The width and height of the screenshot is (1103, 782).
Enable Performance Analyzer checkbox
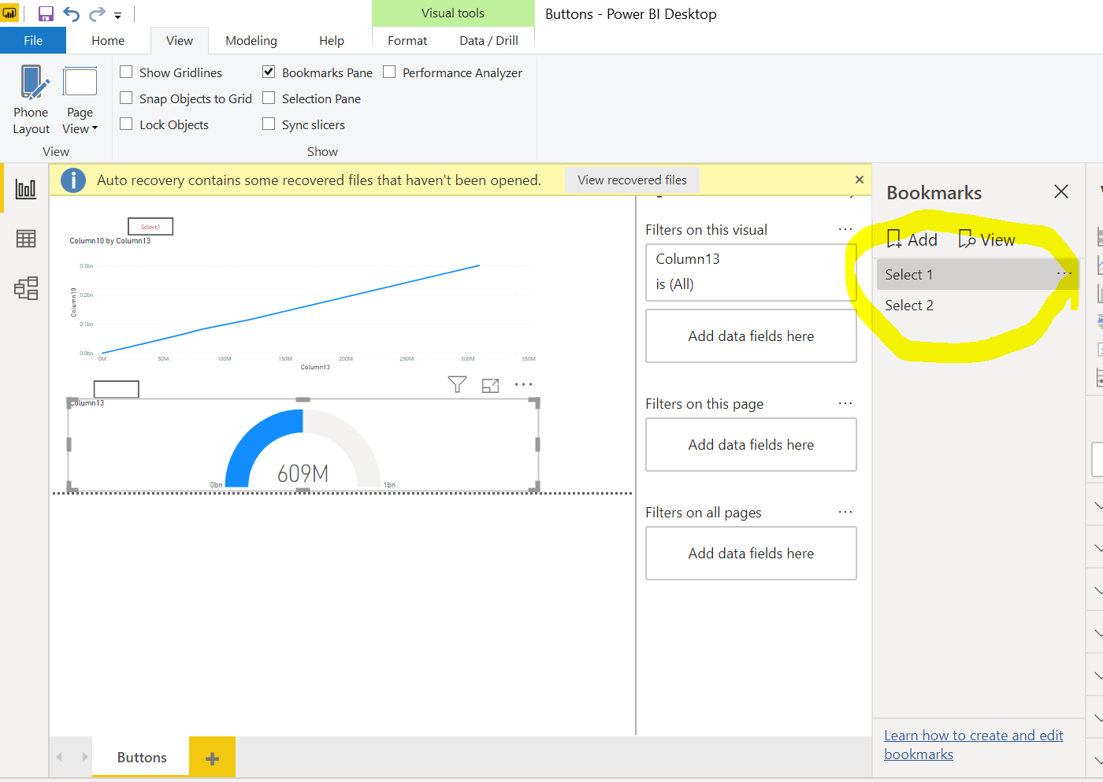coord(389,72)
